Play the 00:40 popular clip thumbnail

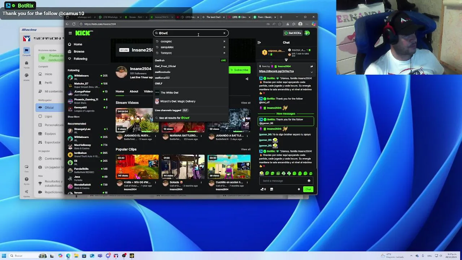coord(137,167)
